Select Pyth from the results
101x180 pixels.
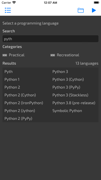click(x=9, y=72)
